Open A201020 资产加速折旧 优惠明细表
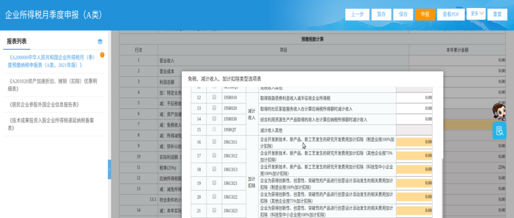The image size is (514, 218). tap(52, 84)
